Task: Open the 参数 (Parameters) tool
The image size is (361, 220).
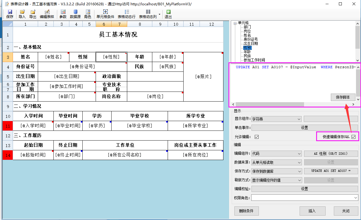Action: click(x=63, y=14)
